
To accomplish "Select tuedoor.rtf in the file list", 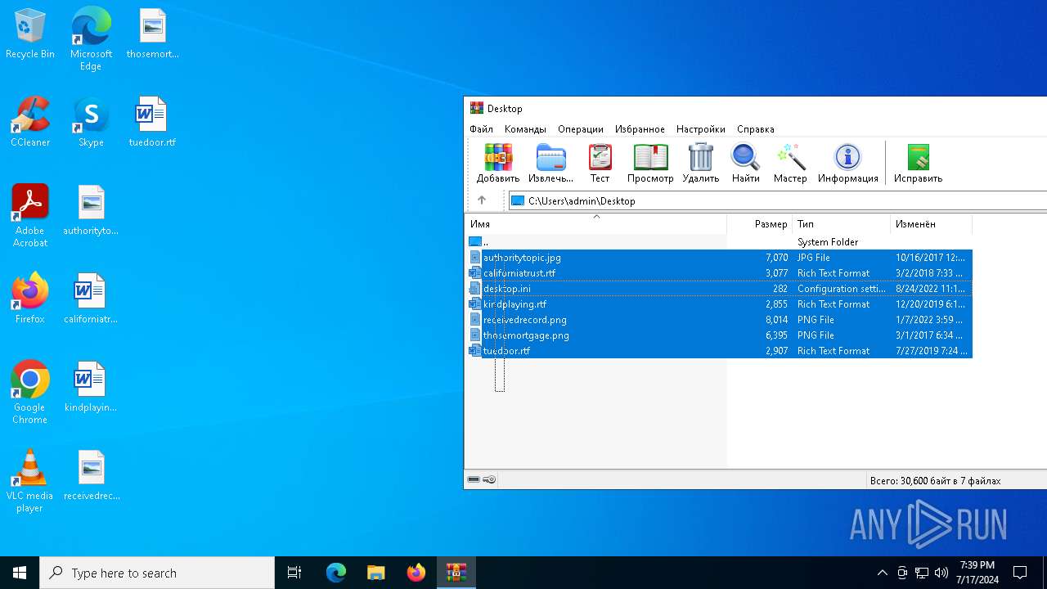I will (720, 351).
